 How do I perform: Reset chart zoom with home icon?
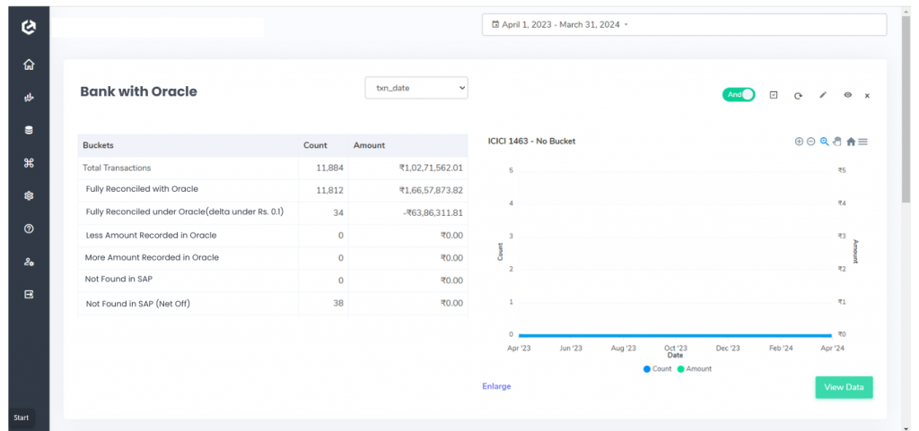(851, 142)
